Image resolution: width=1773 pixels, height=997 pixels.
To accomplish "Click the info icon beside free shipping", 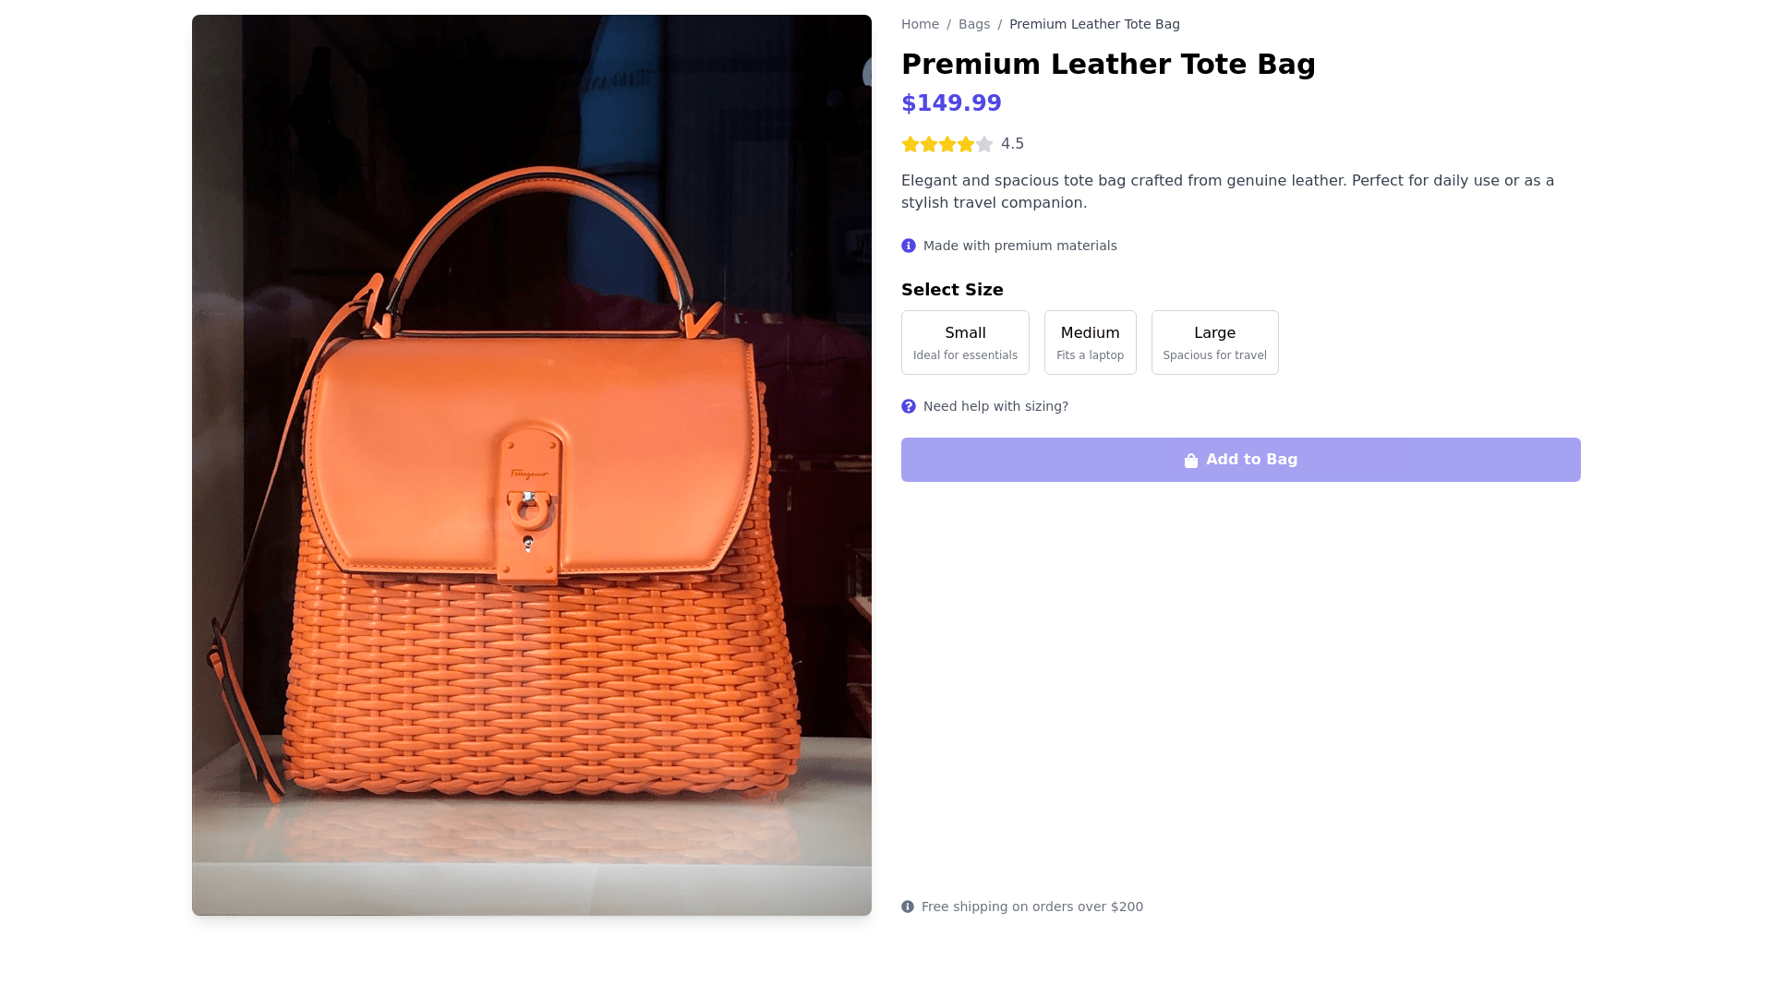I will click(908, 907).
